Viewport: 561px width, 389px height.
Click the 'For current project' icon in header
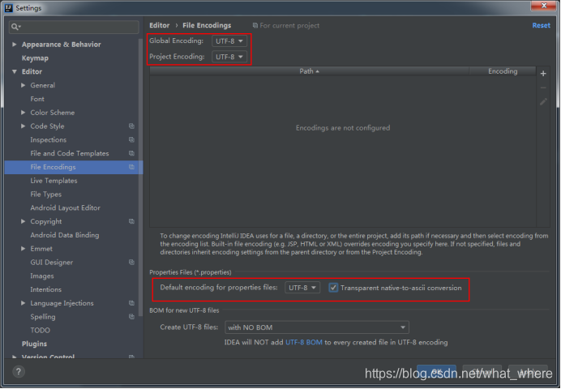(255, 25)
